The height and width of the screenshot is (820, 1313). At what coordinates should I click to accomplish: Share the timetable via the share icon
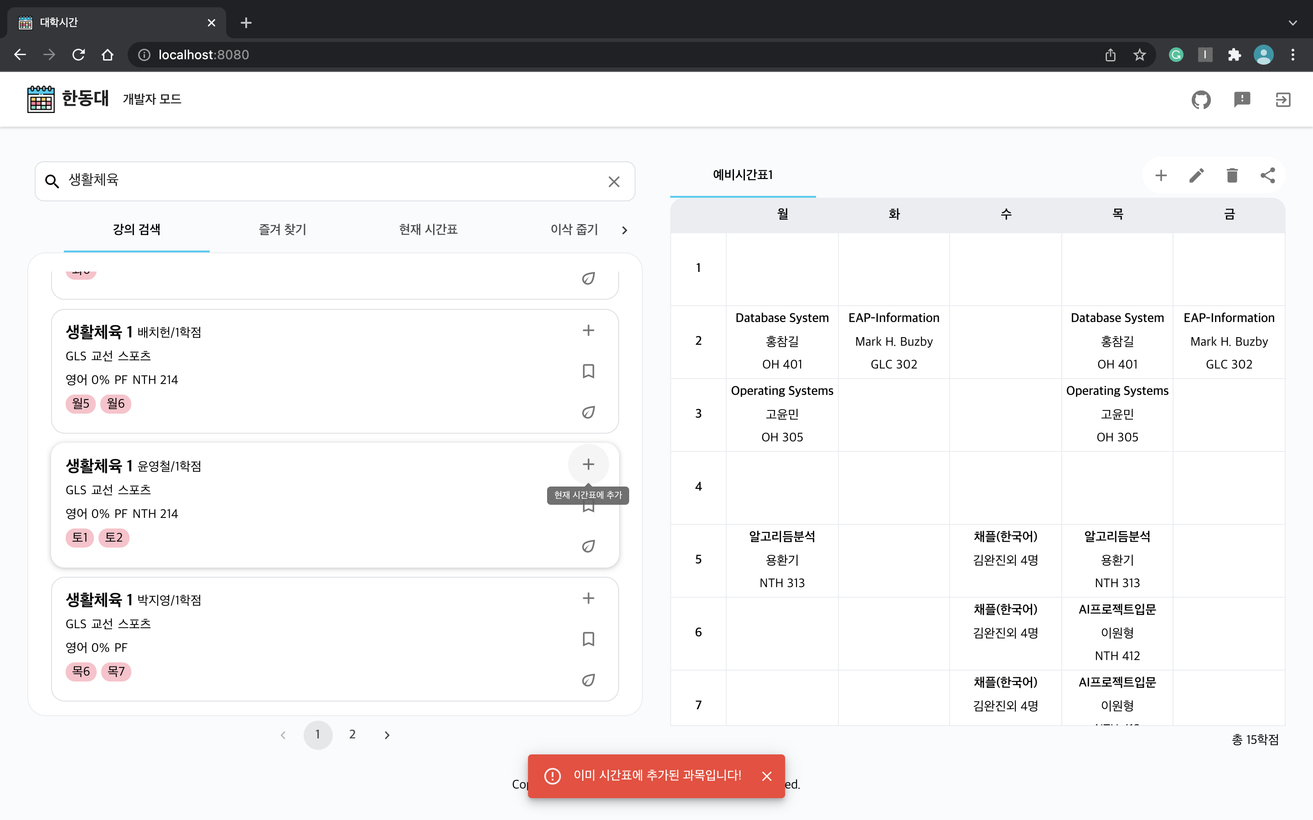point(1268,175)
